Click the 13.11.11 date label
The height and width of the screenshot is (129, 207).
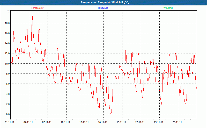tap(84, 122)
